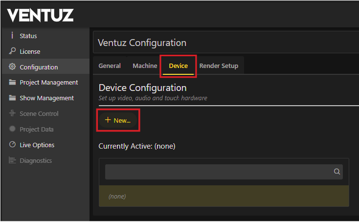Open the Machine tab
359x222 pixels.
(145, 66)
